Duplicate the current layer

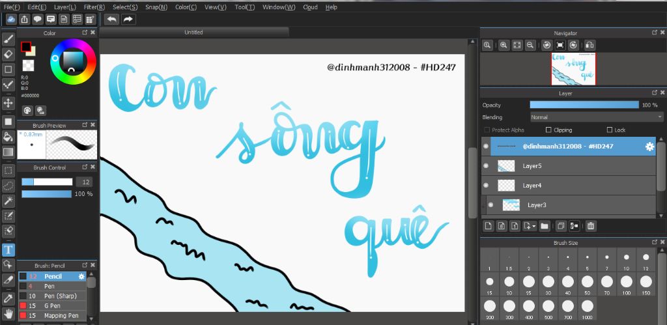(561, 226)
